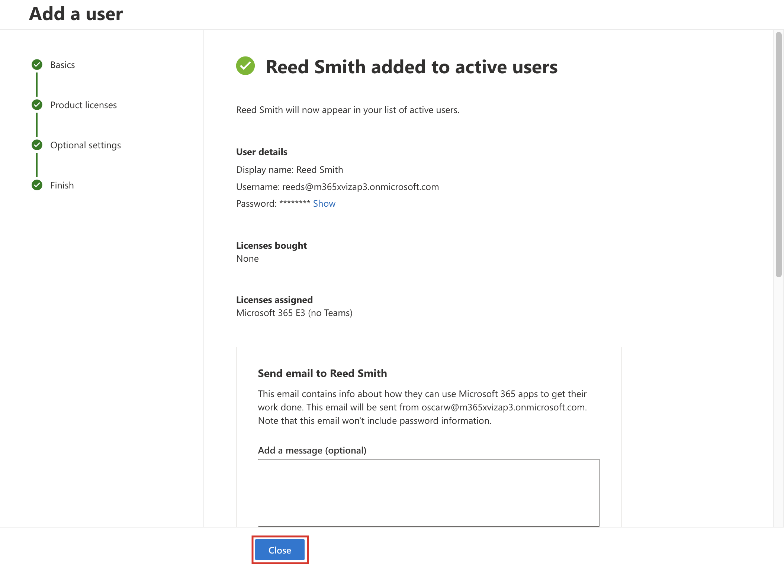Click the Product licenses checkmark icon
Screen dimensions: 784x571
(37, 104)
